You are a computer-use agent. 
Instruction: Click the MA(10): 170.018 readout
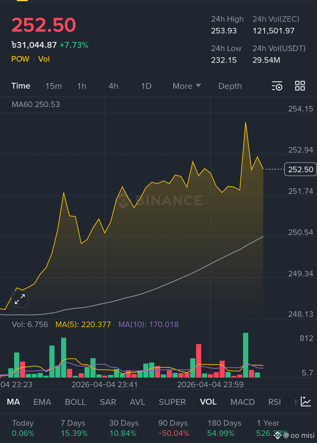coord(148,324)
